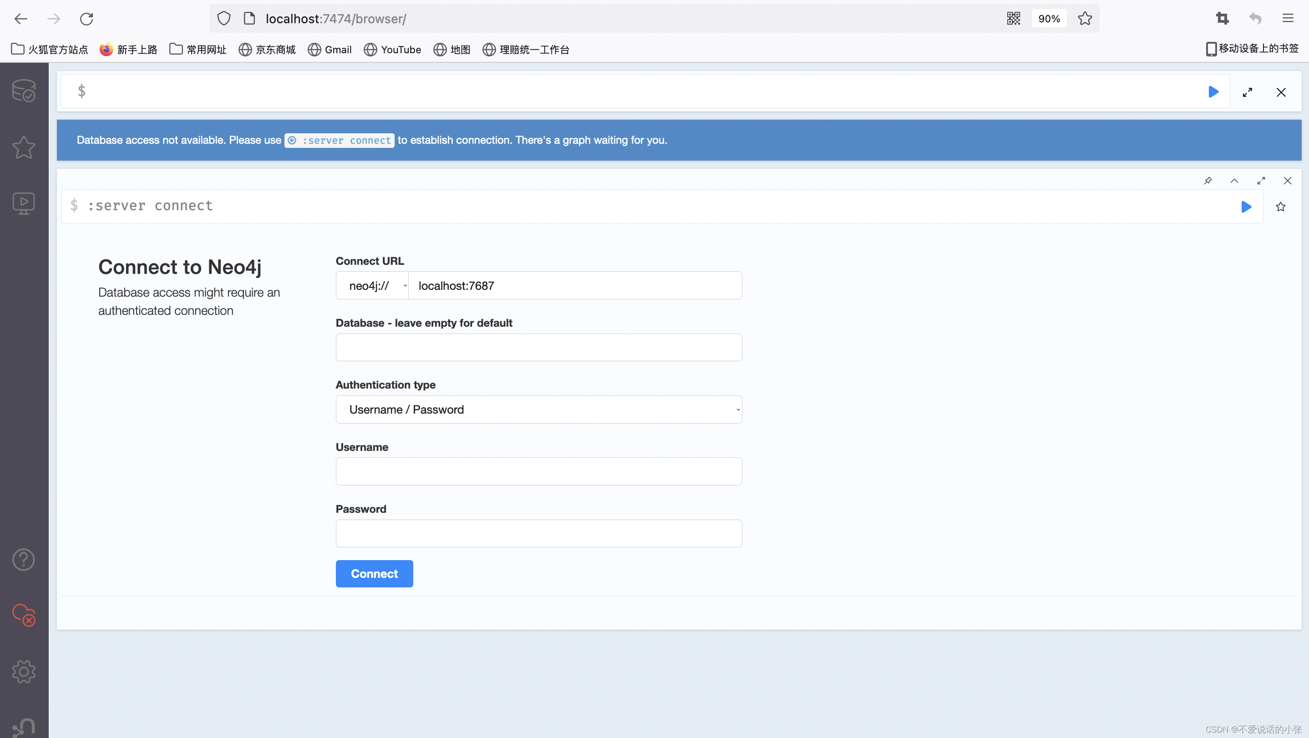Viewport: 1309px width, 738px height.
Task: Click the address bar localhost:7474/browser/
Action: pos(335,19)
